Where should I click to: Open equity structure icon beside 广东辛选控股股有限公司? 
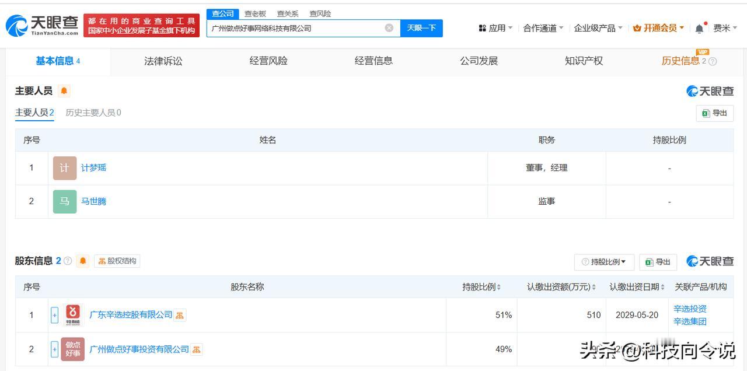(180, 315)
